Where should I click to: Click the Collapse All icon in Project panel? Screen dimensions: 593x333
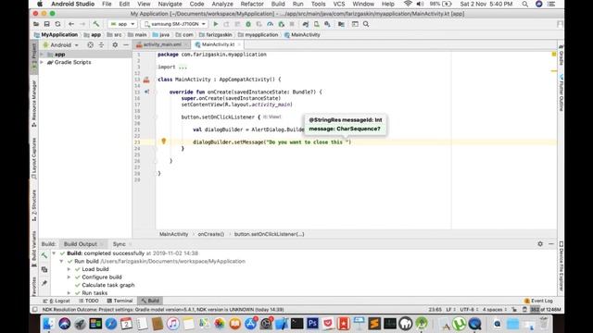101,44
